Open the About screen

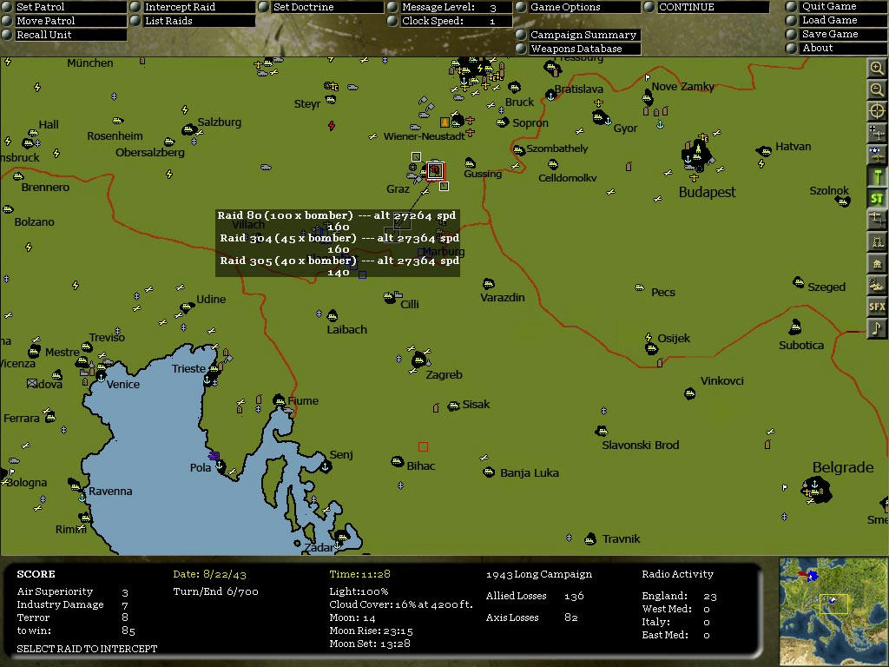coord(836,49)
